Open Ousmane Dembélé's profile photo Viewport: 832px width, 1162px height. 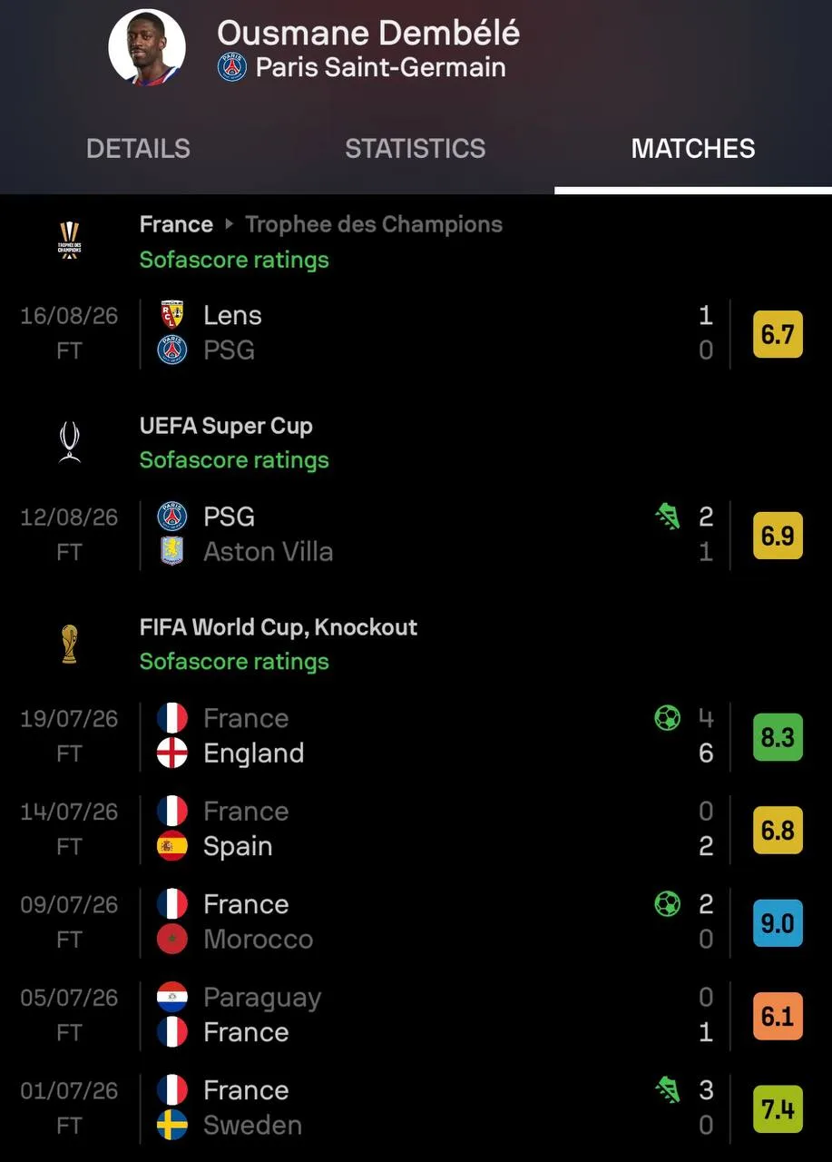147,47
